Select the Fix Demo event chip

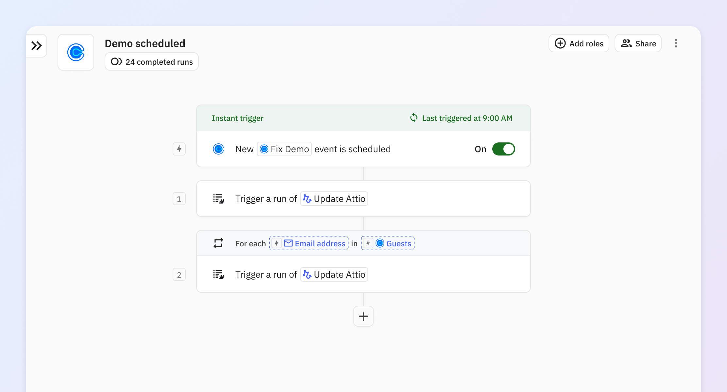coord(284,149)
